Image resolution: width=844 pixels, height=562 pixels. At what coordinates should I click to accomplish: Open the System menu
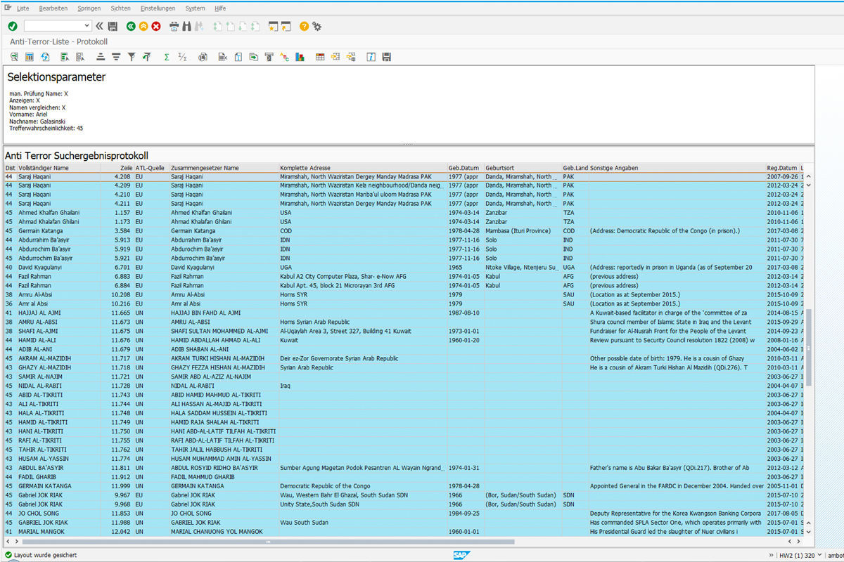pyautogui.click(x=196, y=8)
